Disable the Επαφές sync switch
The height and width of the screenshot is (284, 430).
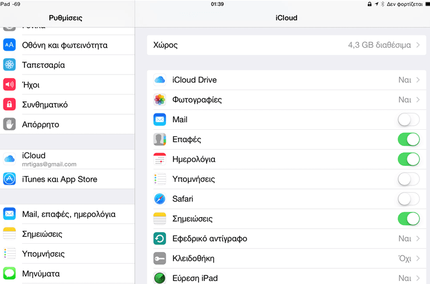[x=408, y=140]
